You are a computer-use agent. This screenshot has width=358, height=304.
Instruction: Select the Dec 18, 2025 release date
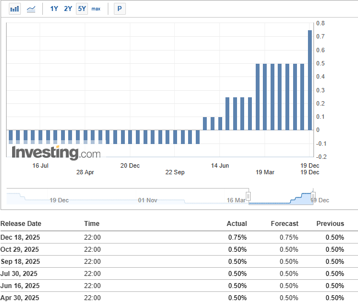tap(20, 237)
